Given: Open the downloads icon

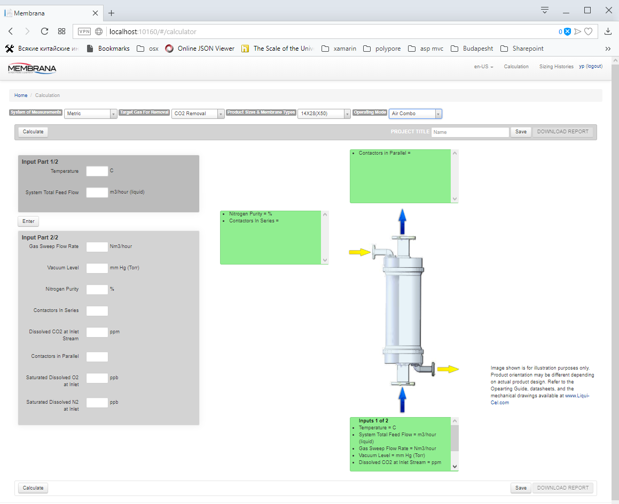Looking at the screenshot, I should point(608,31).
